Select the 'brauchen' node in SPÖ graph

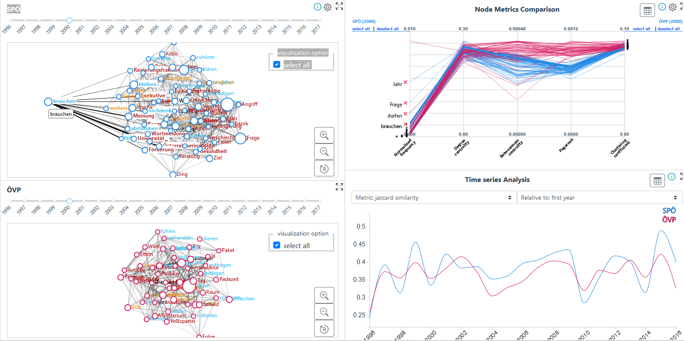[x=48, y=102]
